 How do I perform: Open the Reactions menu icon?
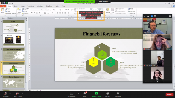coord(118,93)
